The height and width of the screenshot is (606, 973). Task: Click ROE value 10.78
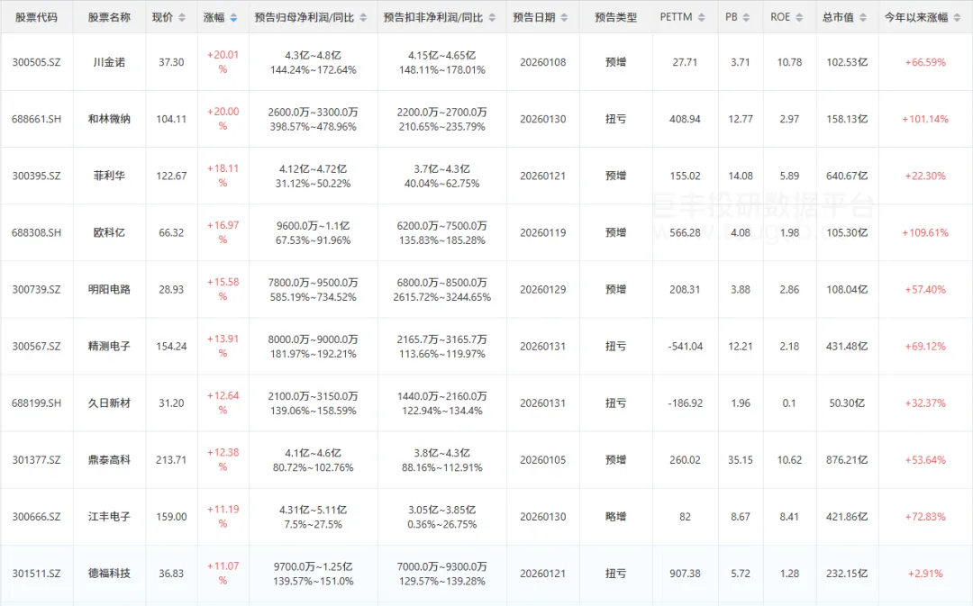(x=789, y=63)
